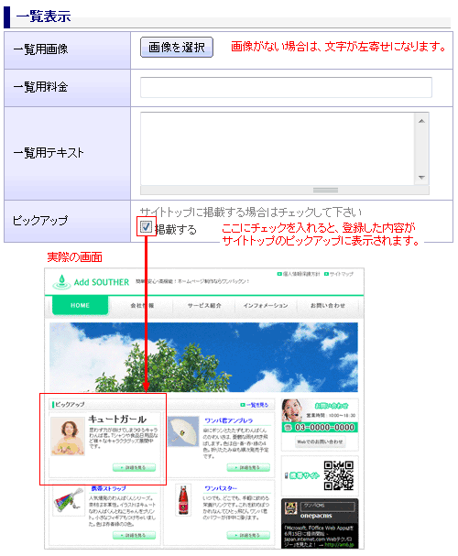
Task: Click 詳細を見る button under キュートガール
Action: (x=135, y=468)
